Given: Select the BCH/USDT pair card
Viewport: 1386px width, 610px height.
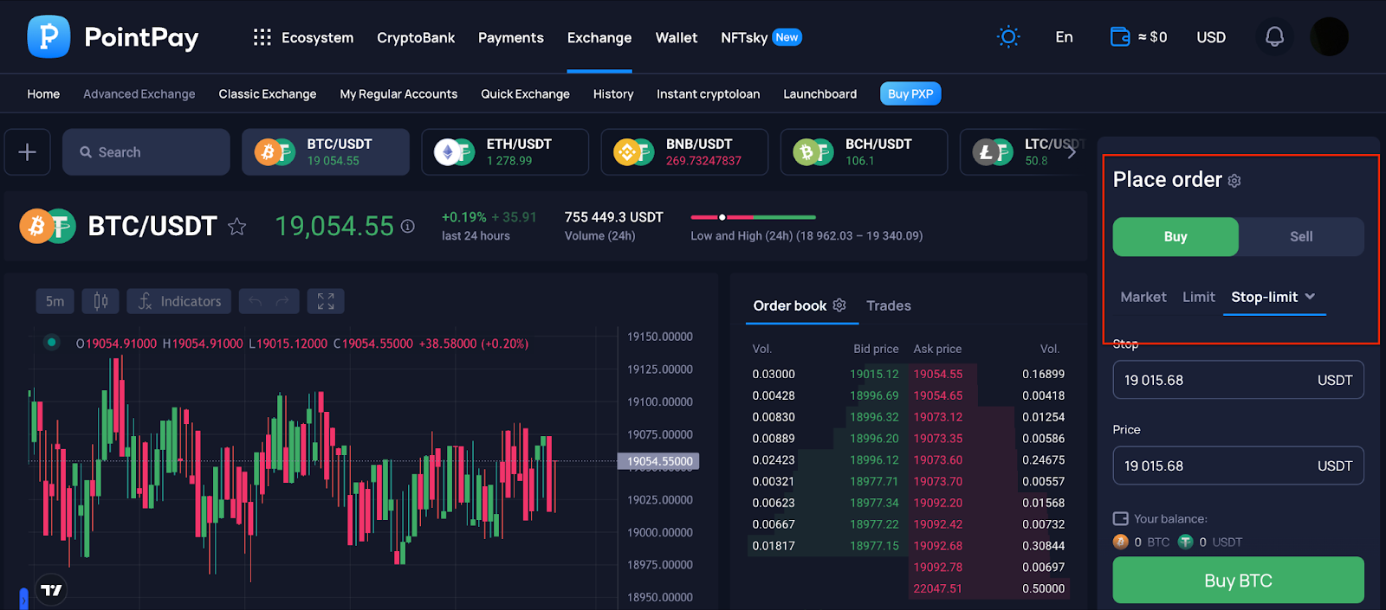Looking at the screenshot, I should click(864, 152).
